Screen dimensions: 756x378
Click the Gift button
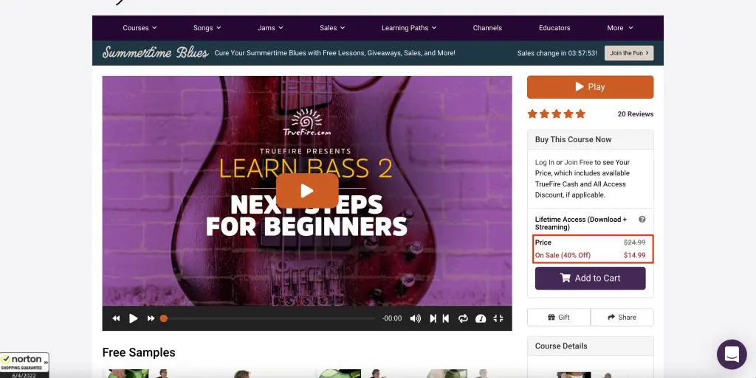[559, 318]
